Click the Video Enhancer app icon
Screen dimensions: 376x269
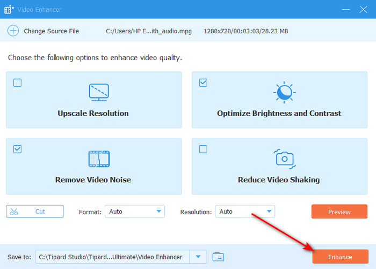[9, 9]
